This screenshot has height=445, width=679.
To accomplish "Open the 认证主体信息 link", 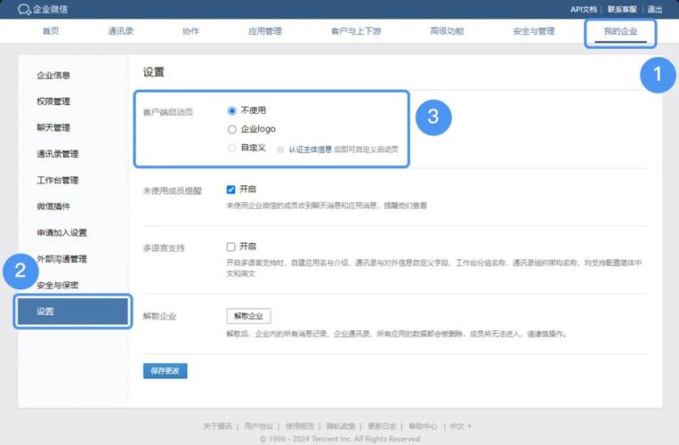I will [x=310, y=150].
